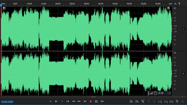The width and height of the screenshot is (187, 105).
Task: Move playhead to next marker
Action: point(85,101)
